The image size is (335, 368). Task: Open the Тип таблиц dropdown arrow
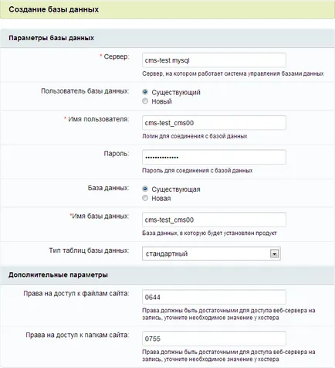pos(274,254)
